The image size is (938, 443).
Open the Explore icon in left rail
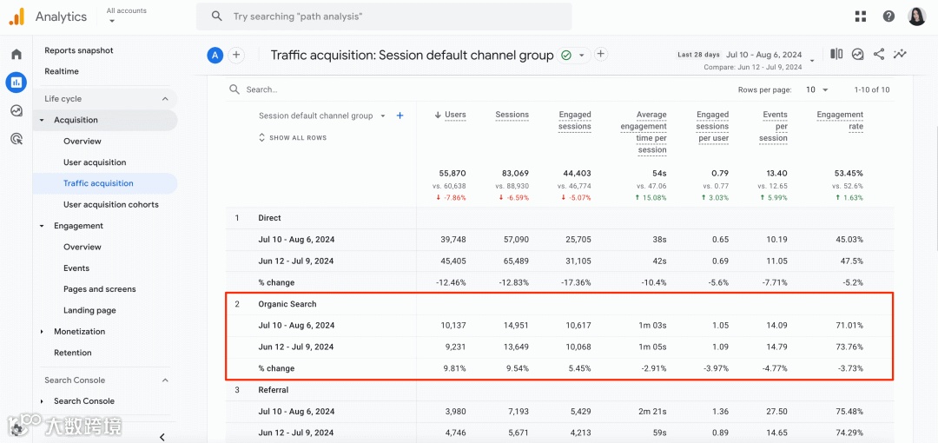pos(16,110)
